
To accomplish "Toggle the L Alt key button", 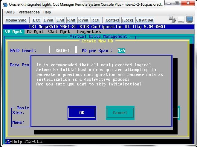I will (60, 20).
